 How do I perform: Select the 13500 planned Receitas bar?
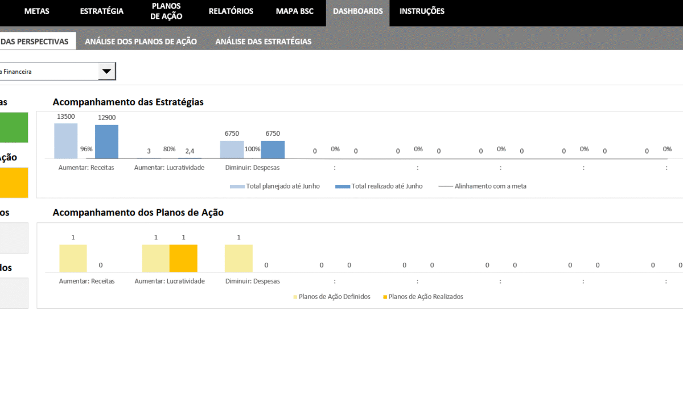click(x=65, y=141)
